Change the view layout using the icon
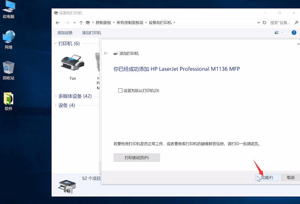 click(277, 33)
